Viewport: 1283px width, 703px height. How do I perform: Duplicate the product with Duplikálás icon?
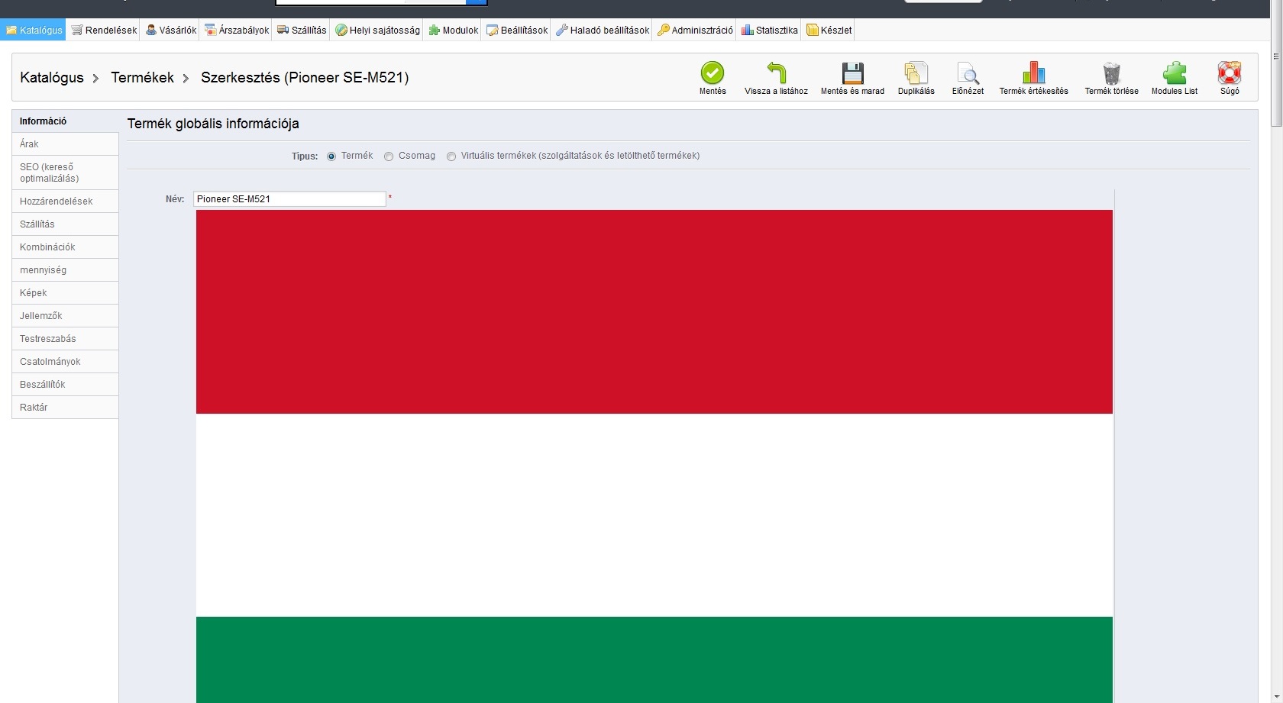click(916, 73)
